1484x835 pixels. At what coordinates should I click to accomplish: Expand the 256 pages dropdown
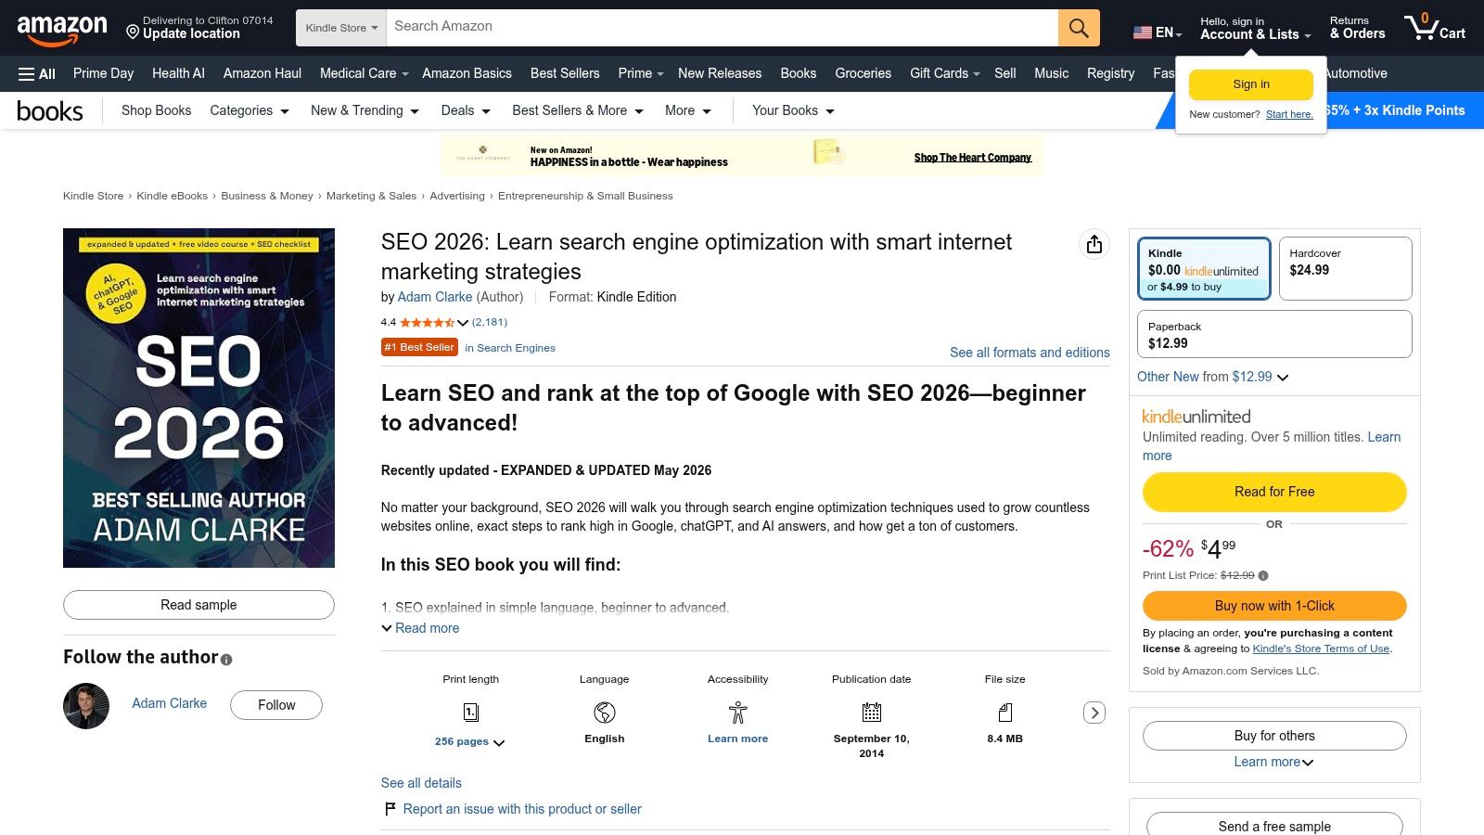[469, 742]
